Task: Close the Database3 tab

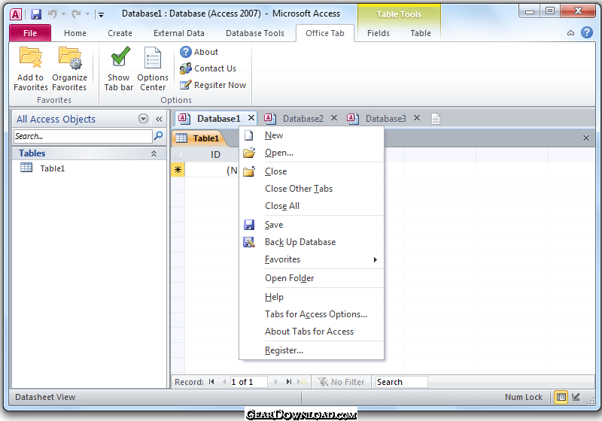Action: click(416, 118)
